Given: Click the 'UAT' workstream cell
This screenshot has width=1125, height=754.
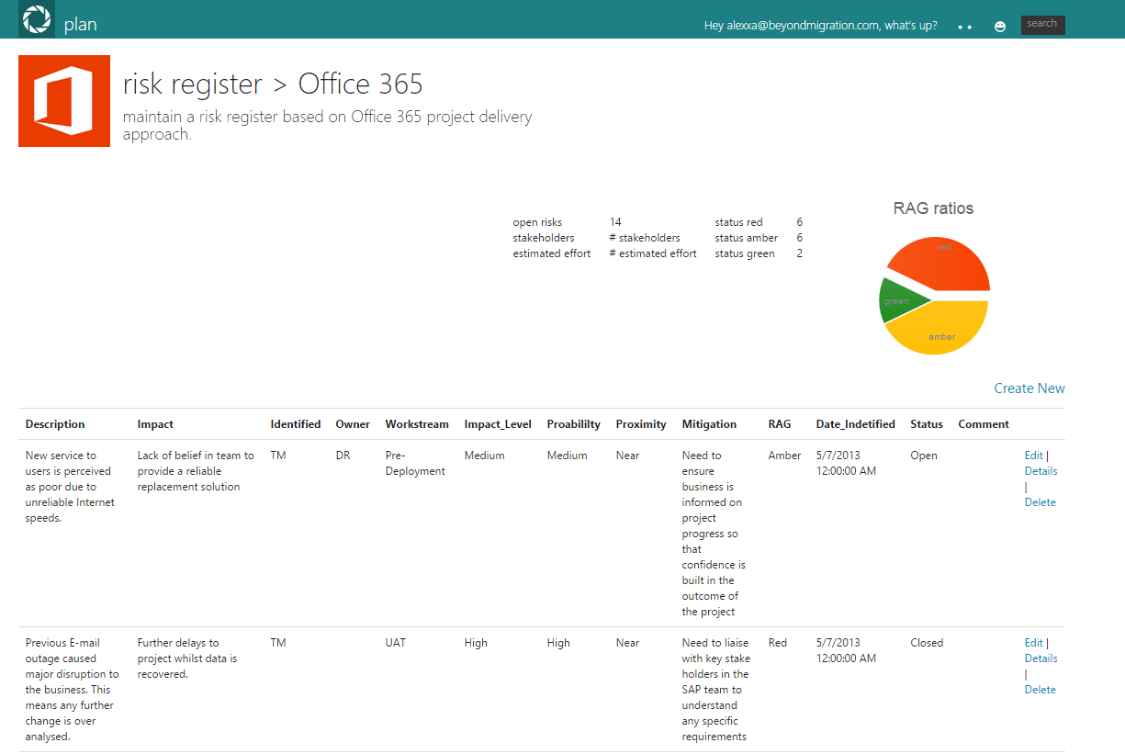Looking at the screenshot, I should pos(396,643).
